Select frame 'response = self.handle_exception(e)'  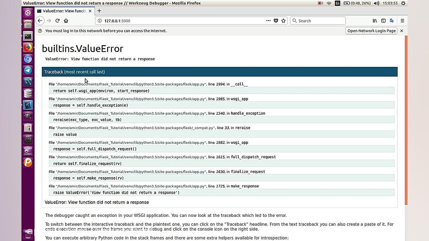(x=222, y=105)
